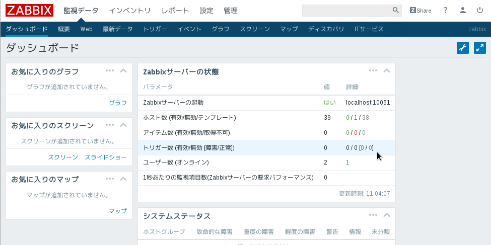The image size is (491, 245).
Task: Select the ITサービス submenu tab
Action: (369, 29)
